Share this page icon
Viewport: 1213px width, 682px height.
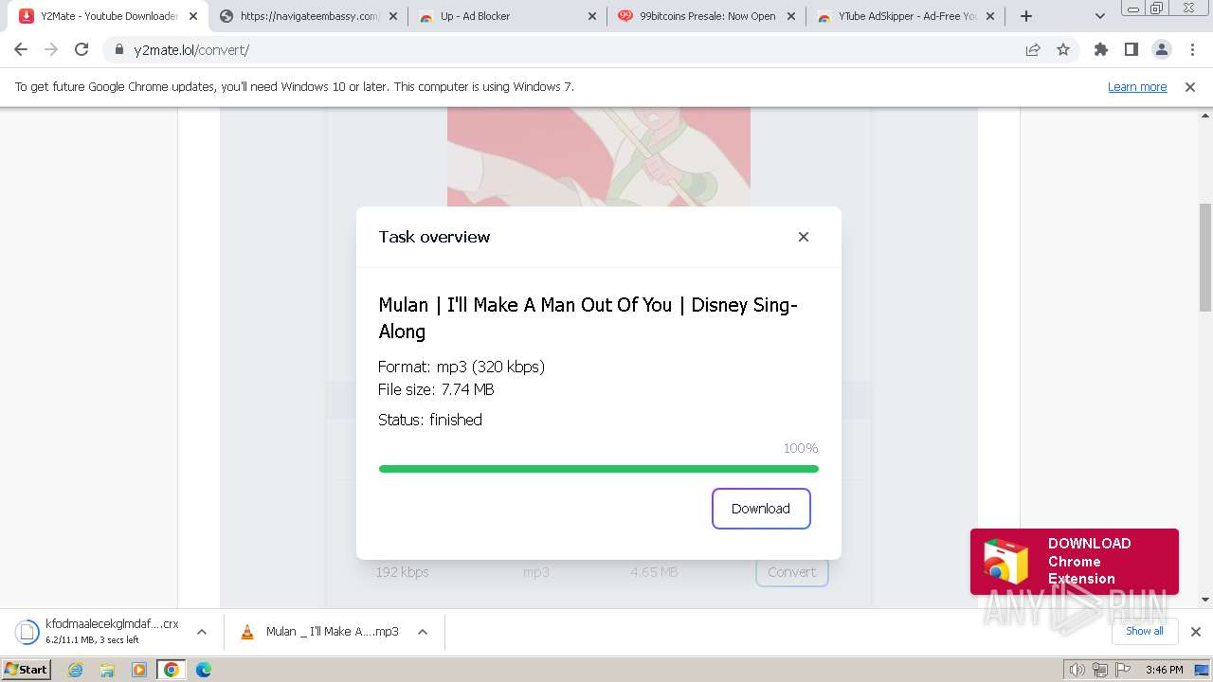1033,49
